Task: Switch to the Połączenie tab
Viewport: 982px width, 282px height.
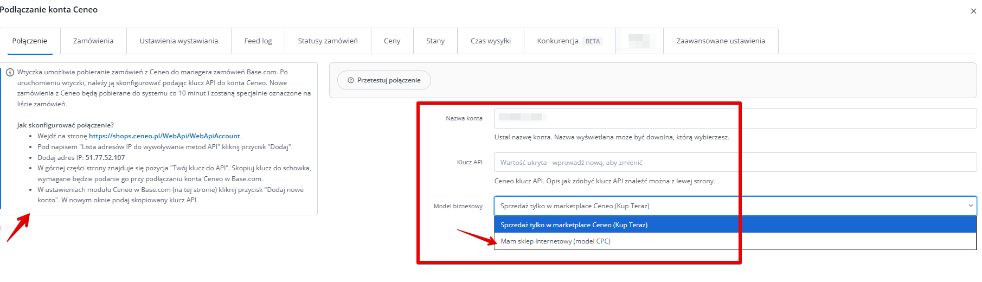Action: [x=30, y=41]
